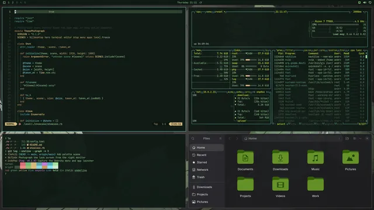Open Pictures bookmark in Files sidebar
374x210 pixels.
click(206, 202)
